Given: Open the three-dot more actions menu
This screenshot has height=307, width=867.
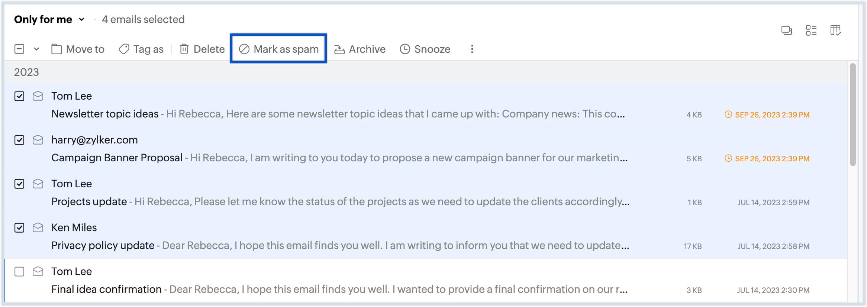Looking at the screenshot, I should point(472,49).
